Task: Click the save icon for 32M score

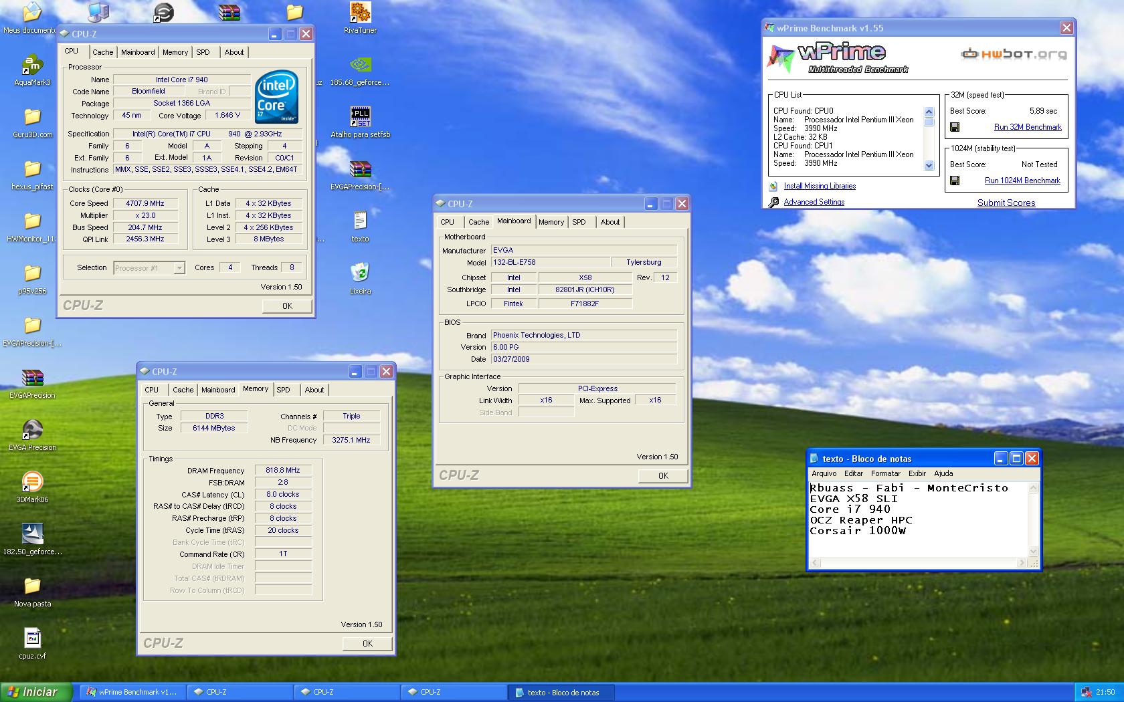Action: [955, 127]
